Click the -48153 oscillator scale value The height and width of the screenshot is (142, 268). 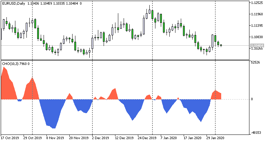tap(256, 133)
